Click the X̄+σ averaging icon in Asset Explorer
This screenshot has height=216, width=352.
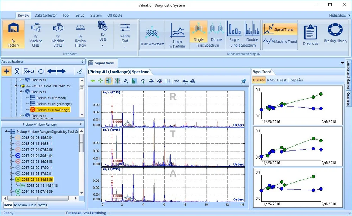[x=28, y=71]
